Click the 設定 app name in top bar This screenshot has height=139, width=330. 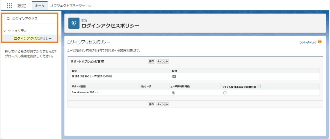pos(22,6)
